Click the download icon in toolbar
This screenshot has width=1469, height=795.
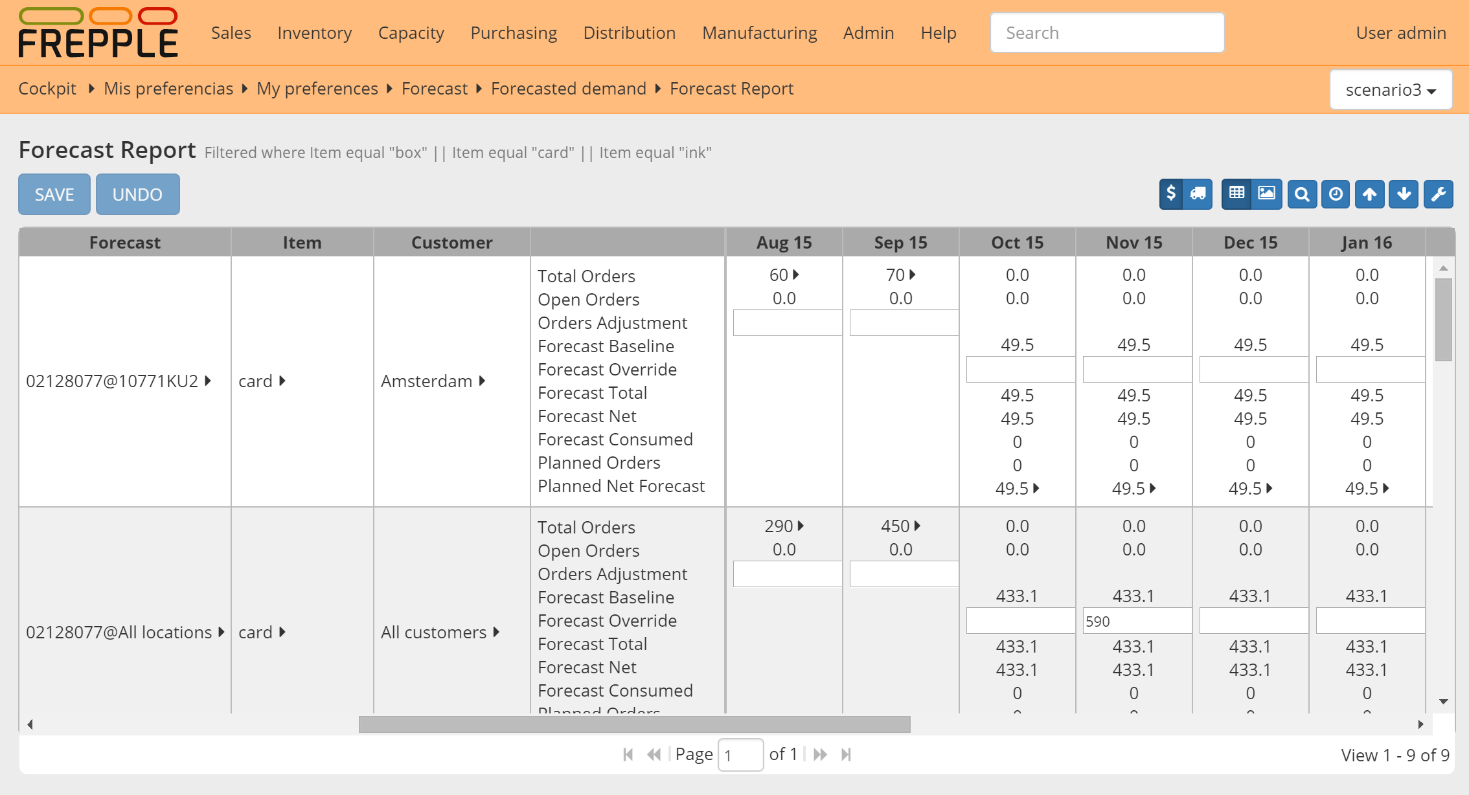1402,193
